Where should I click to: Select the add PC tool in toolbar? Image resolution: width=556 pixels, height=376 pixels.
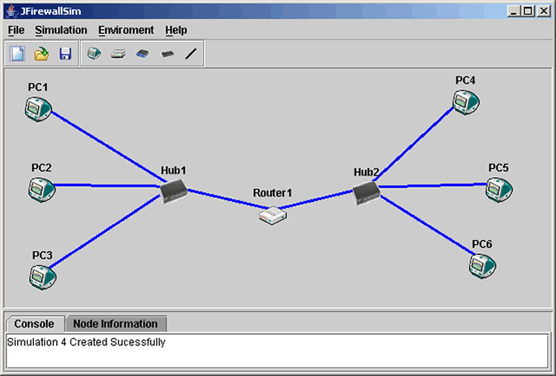[95, 54]
